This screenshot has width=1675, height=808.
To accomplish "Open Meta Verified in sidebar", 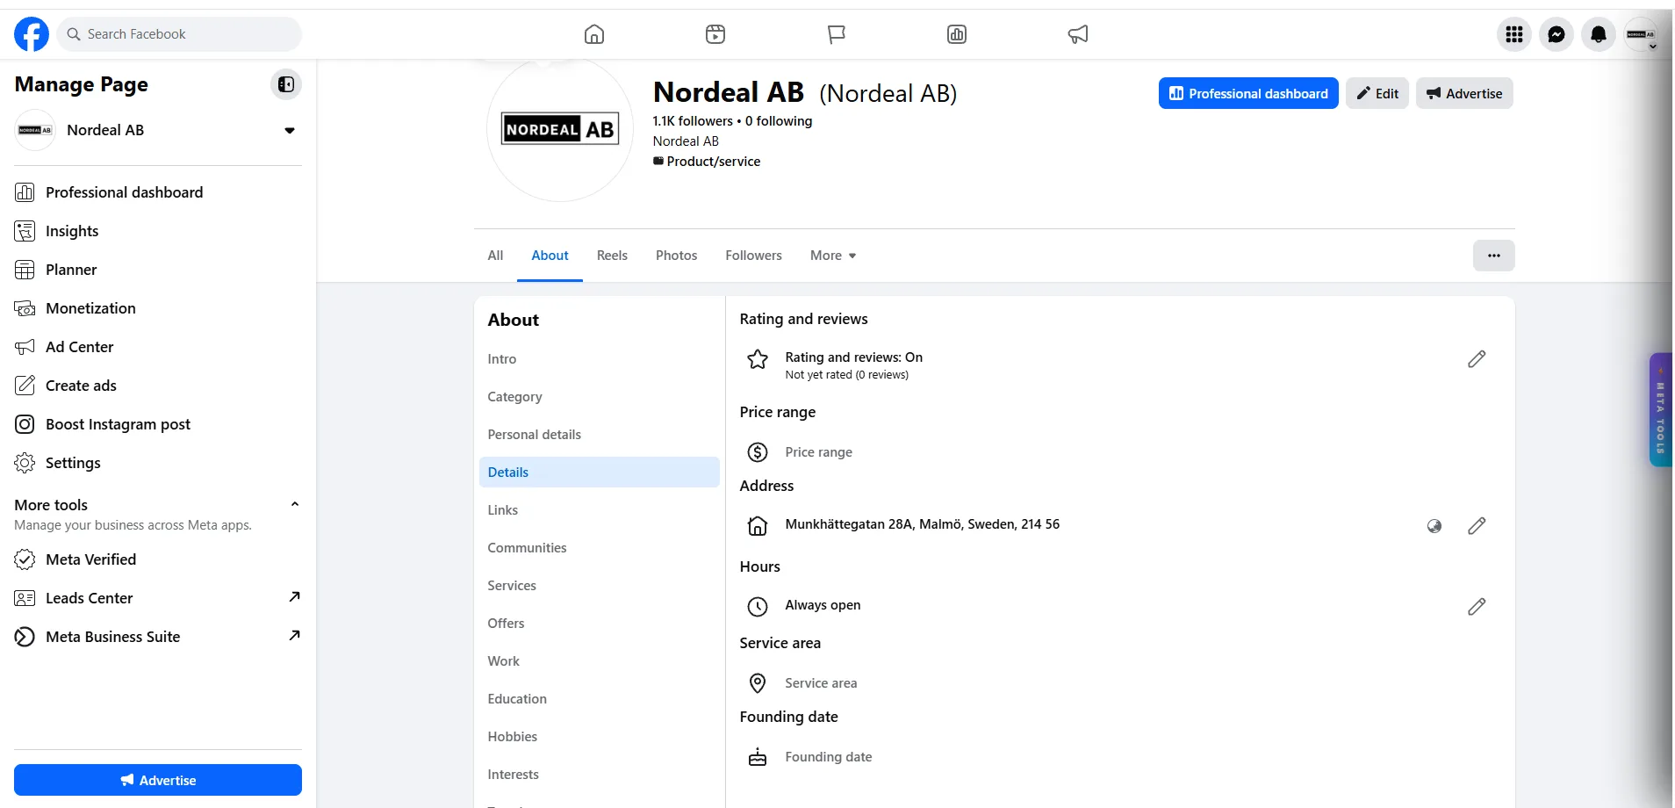I will (x=158, y=559).
